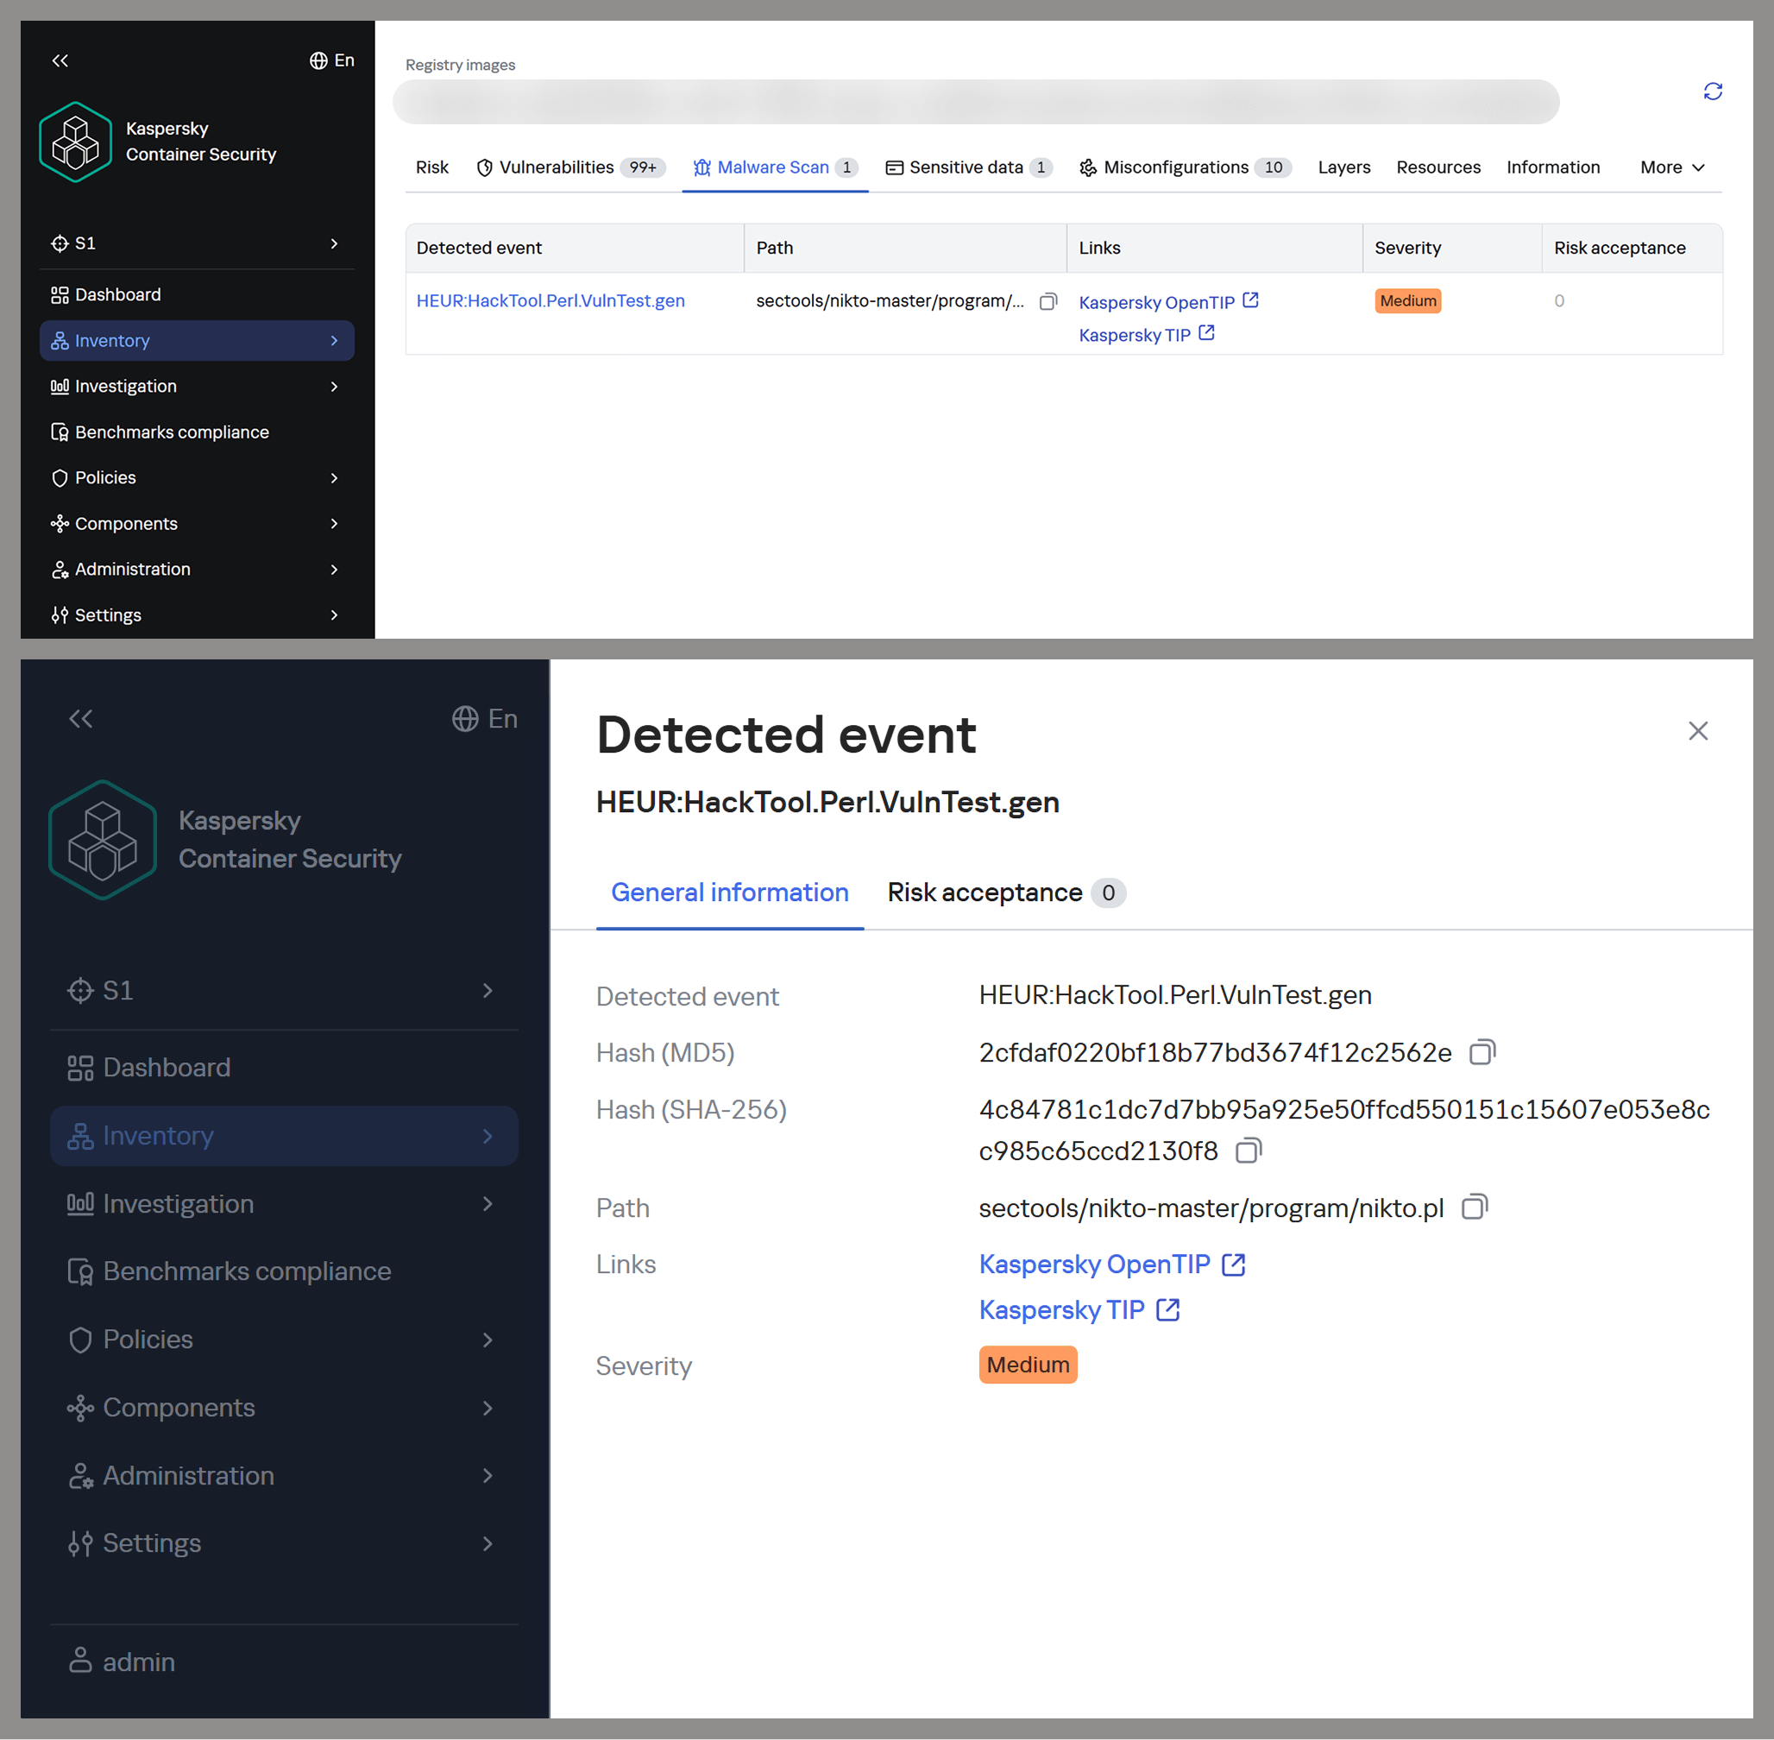Expand the Settings chevron in bottom sidebar

(x=488, y=1543)
